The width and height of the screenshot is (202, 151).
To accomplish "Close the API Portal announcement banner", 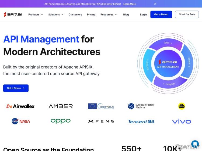I will (155, 4).
